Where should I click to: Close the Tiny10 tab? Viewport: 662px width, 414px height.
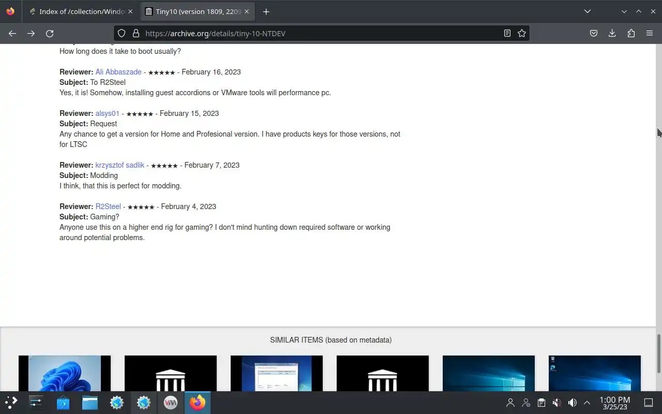point(247,11)
